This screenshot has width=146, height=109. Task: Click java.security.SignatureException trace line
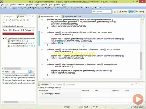click(x=19, y=75)
